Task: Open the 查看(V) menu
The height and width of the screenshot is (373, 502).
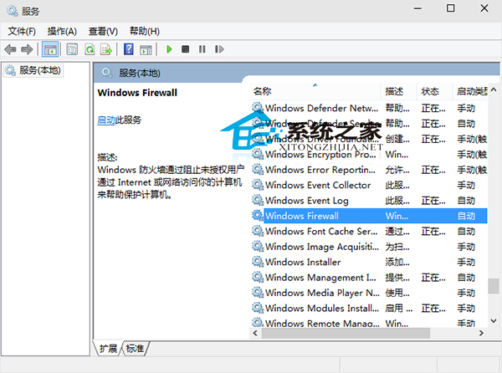Action: tap(103, 31)
